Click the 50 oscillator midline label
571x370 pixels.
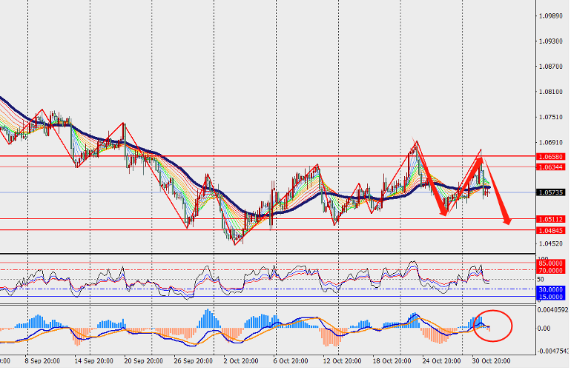point(541,280)
